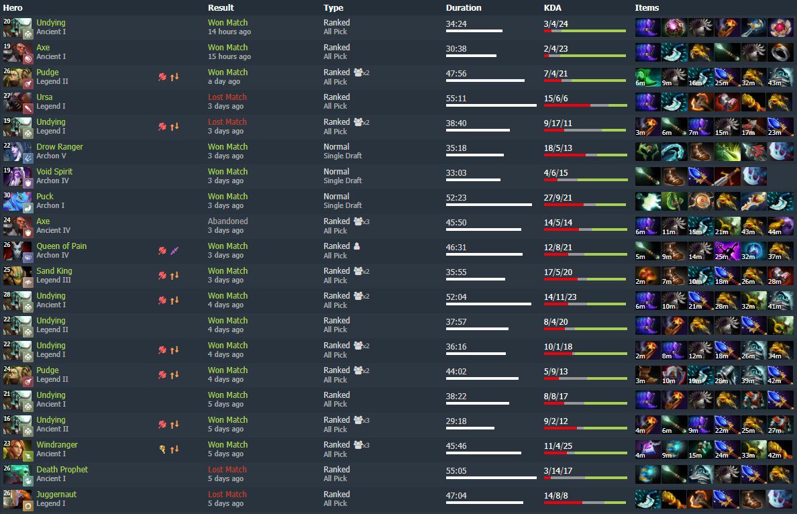Click the support role icon in Windranger row
Image resolution: width=797 pixels, height=514 pixels.
(x=162, y=449)
